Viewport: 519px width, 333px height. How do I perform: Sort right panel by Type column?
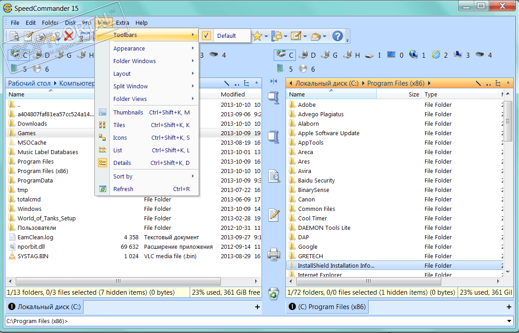tap(461, 95)
